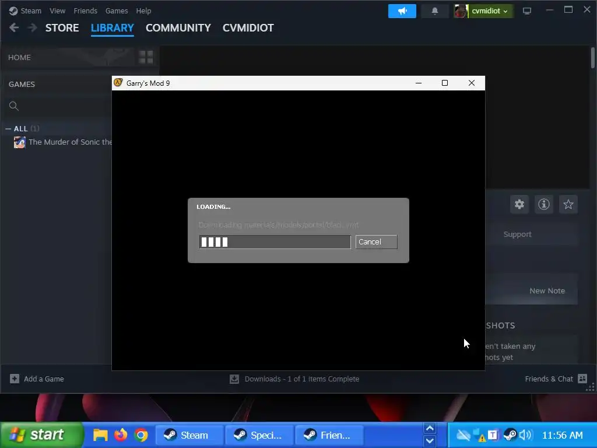The height and width of the screenshot is (448, 597).
Task: Launch Chrome from quick launch
Action: [x=141, y=435]
